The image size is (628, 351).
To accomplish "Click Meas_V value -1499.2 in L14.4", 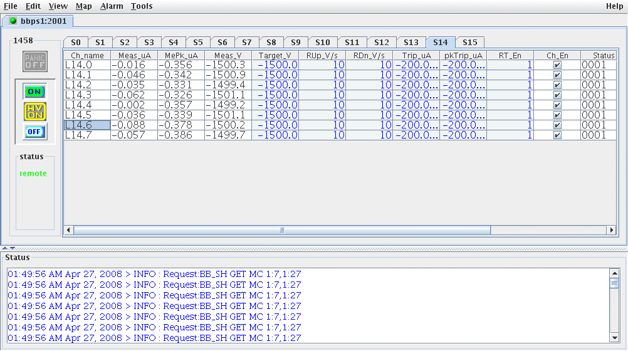I will (228, 105).
